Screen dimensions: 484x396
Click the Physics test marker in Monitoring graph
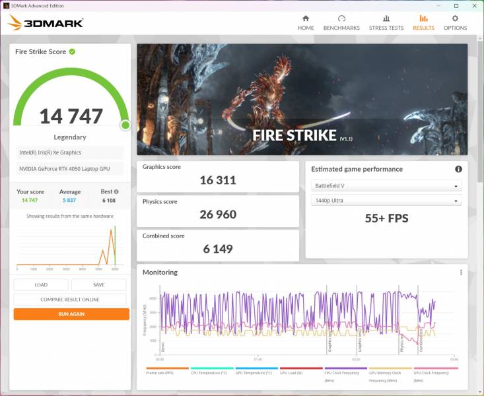pyautogui.click(x=402, y=343)
